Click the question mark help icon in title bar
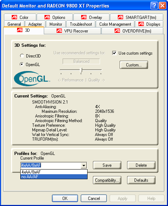Screen dimensions: 168x206 tap(154, 6)
